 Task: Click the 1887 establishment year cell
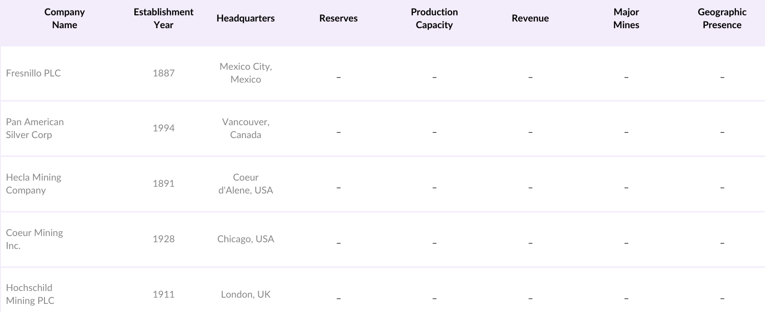pyautogui.click(x=164, y=73)
